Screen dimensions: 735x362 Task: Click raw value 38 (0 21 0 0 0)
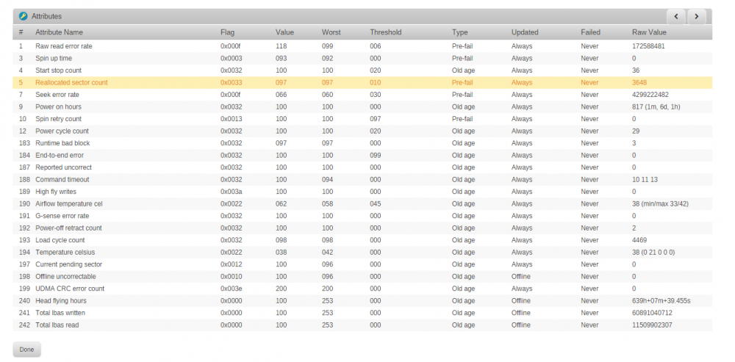pyautogui.click(x=653, y=253)
